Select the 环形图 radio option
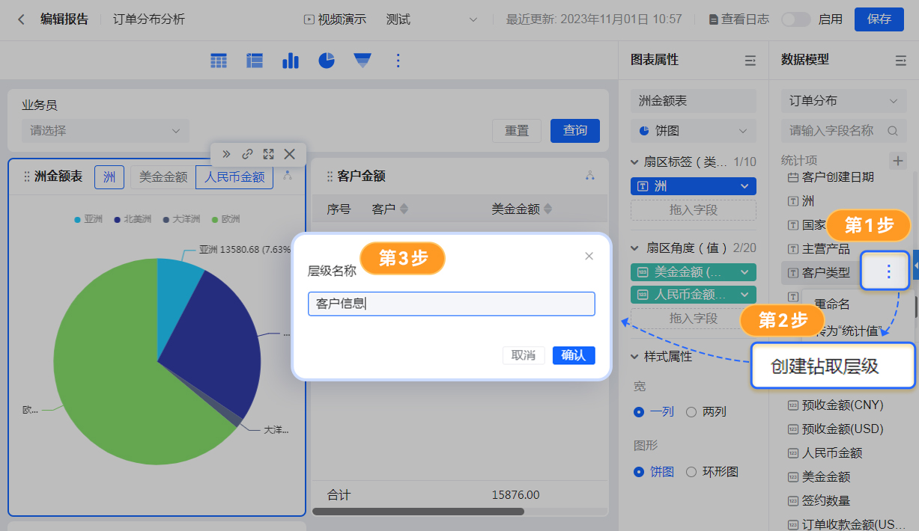The image size is (919, 531). pyautogui.click(x=691, y=472)
